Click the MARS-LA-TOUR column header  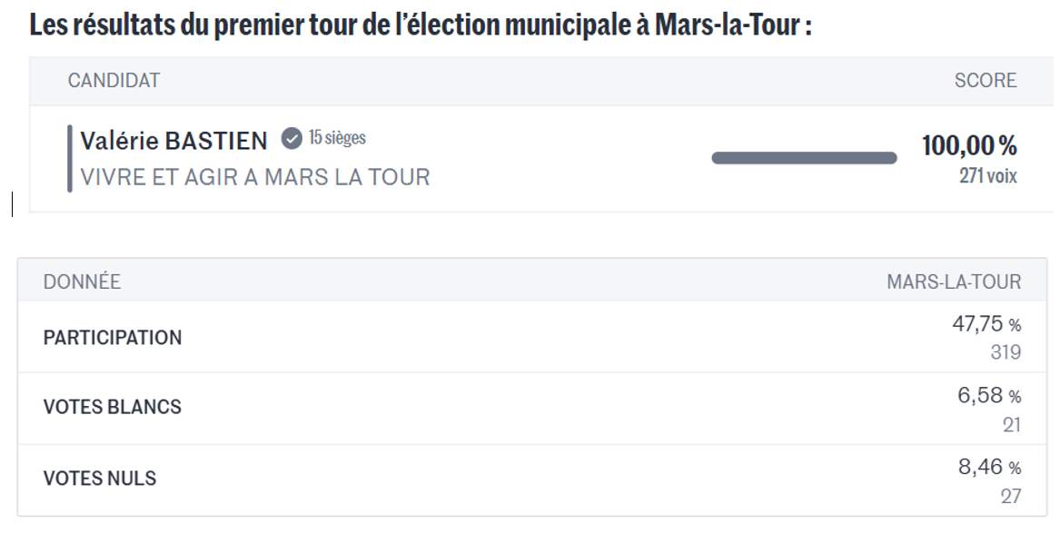[x=954, y=282]
